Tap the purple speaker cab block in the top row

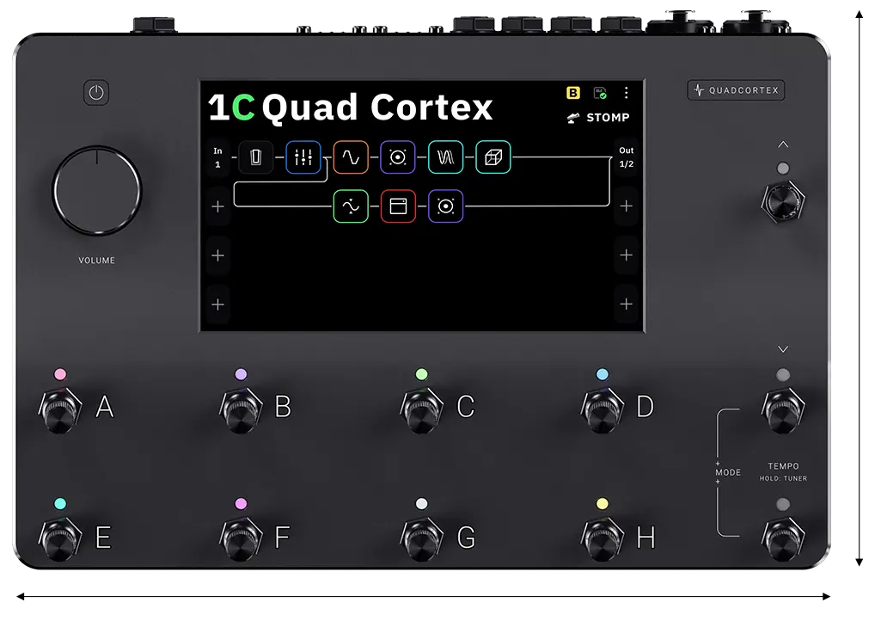pyautogui.click(x=398, y=157)
